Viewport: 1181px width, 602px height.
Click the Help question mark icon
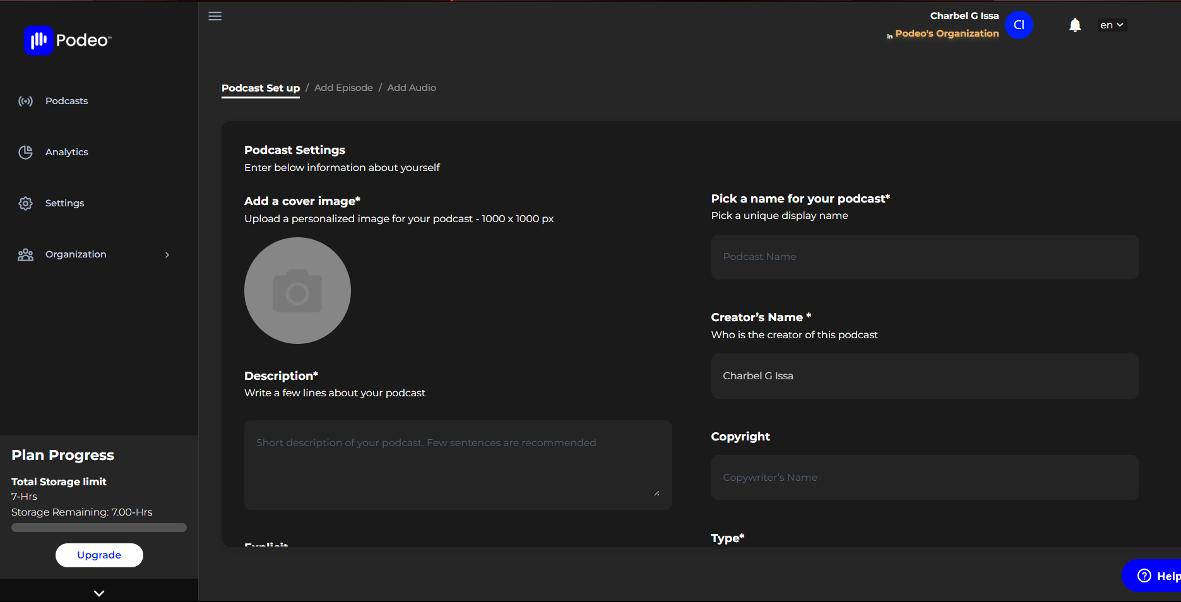coord(1144,575)
